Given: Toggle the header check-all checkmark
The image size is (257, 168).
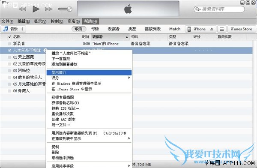Looking at the screenshot, I should (10, 37).
